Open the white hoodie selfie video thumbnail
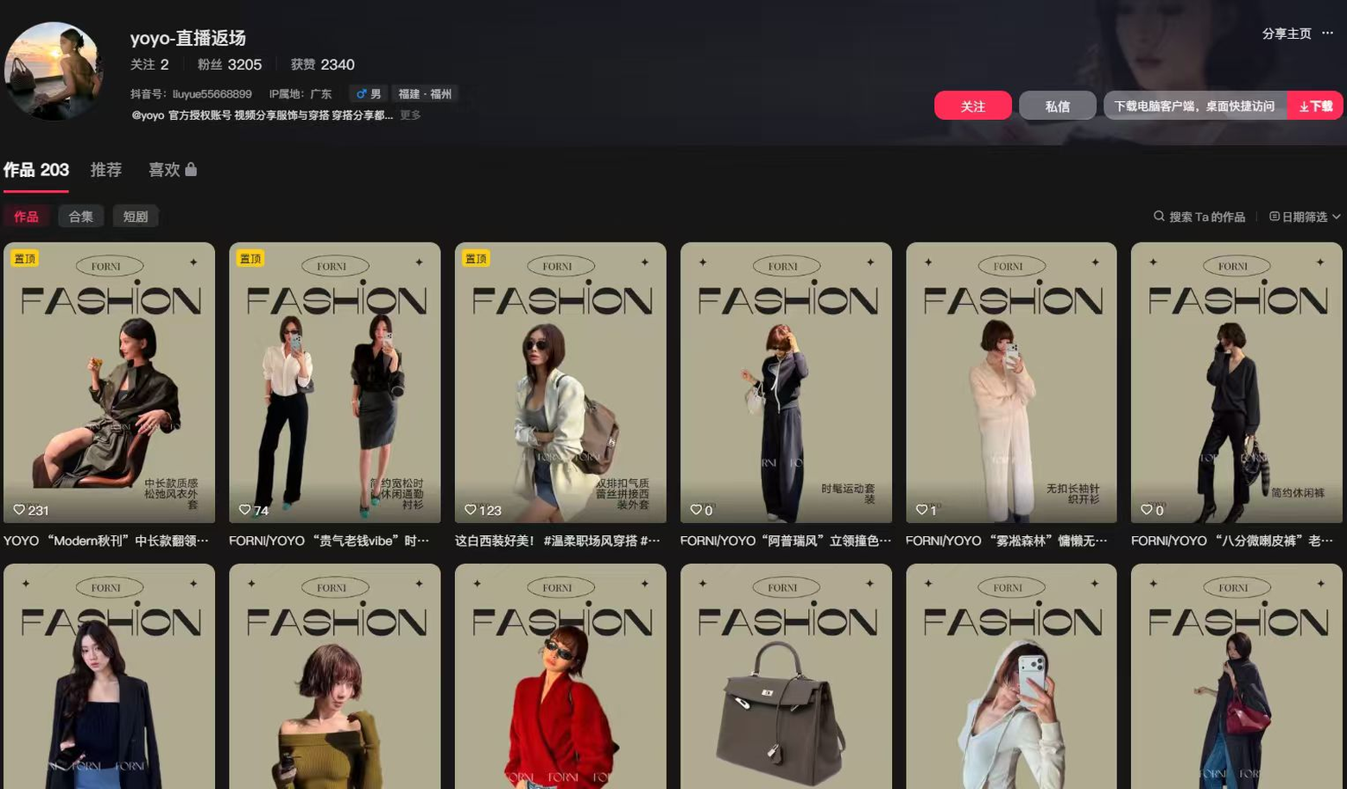Screen dimensions: 1347x789 pos(1011,676)
